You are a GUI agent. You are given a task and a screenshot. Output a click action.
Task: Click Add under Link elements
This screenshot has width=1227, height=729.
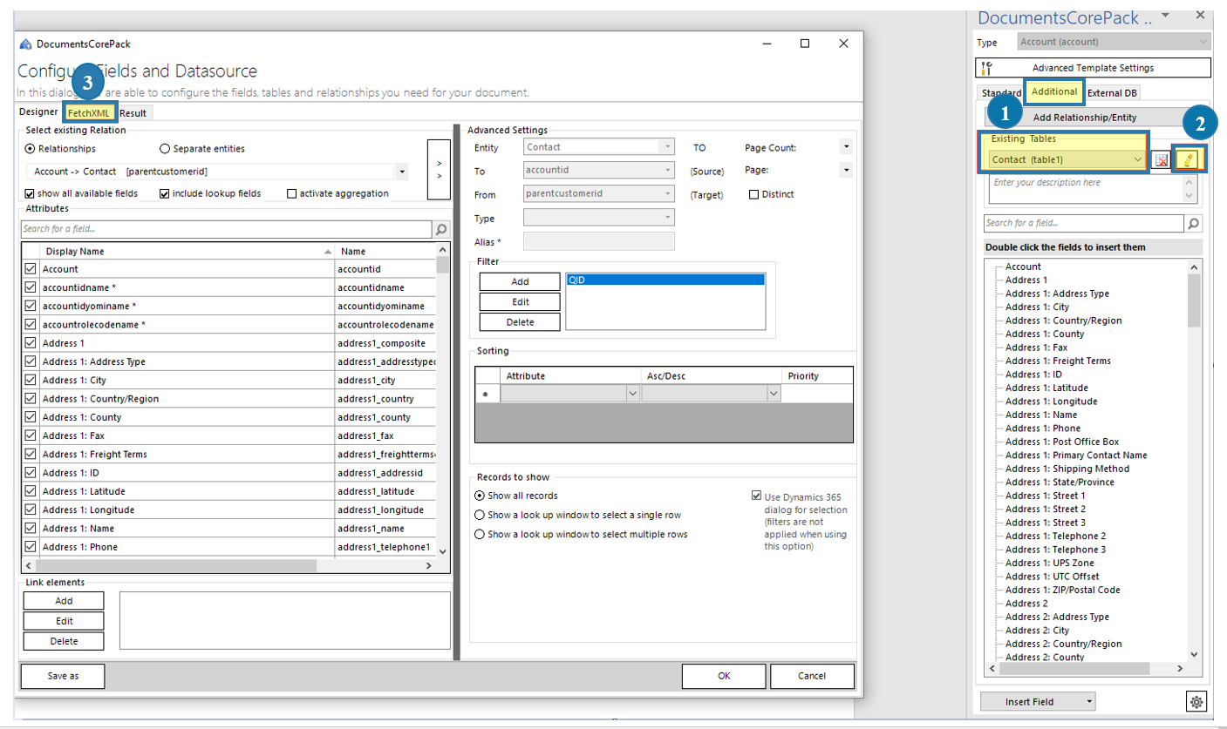pos(64,601)
